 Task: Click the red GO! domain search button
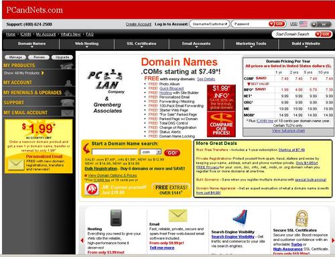172,153
